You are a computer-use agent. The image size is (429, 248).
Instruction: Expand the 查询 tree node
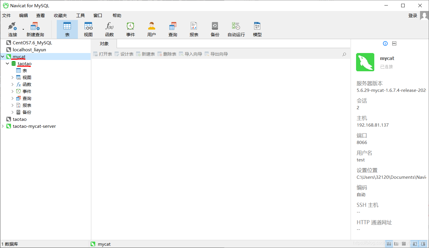[x=12, y=98]
